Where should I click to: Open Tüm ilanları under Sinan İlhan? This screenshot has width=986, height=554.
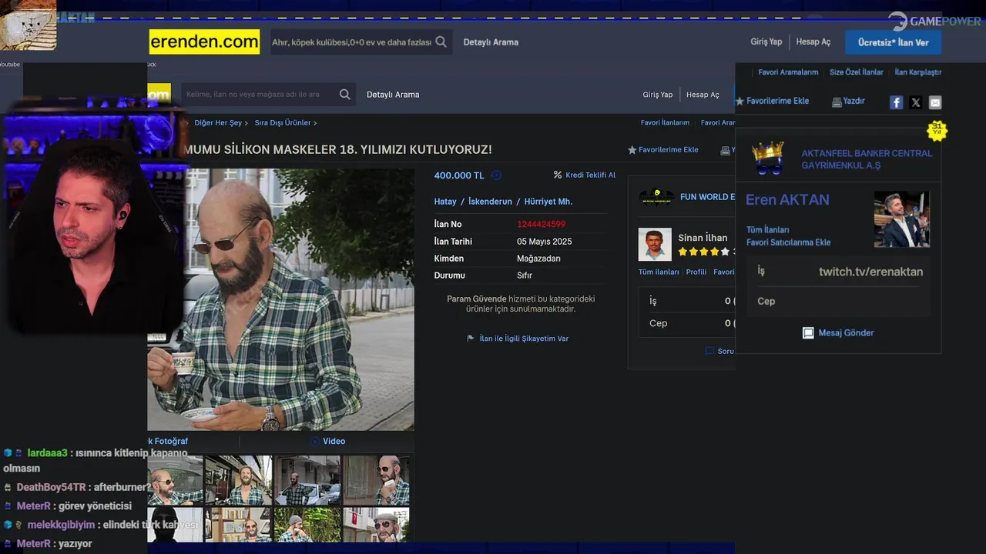point(659,272)
